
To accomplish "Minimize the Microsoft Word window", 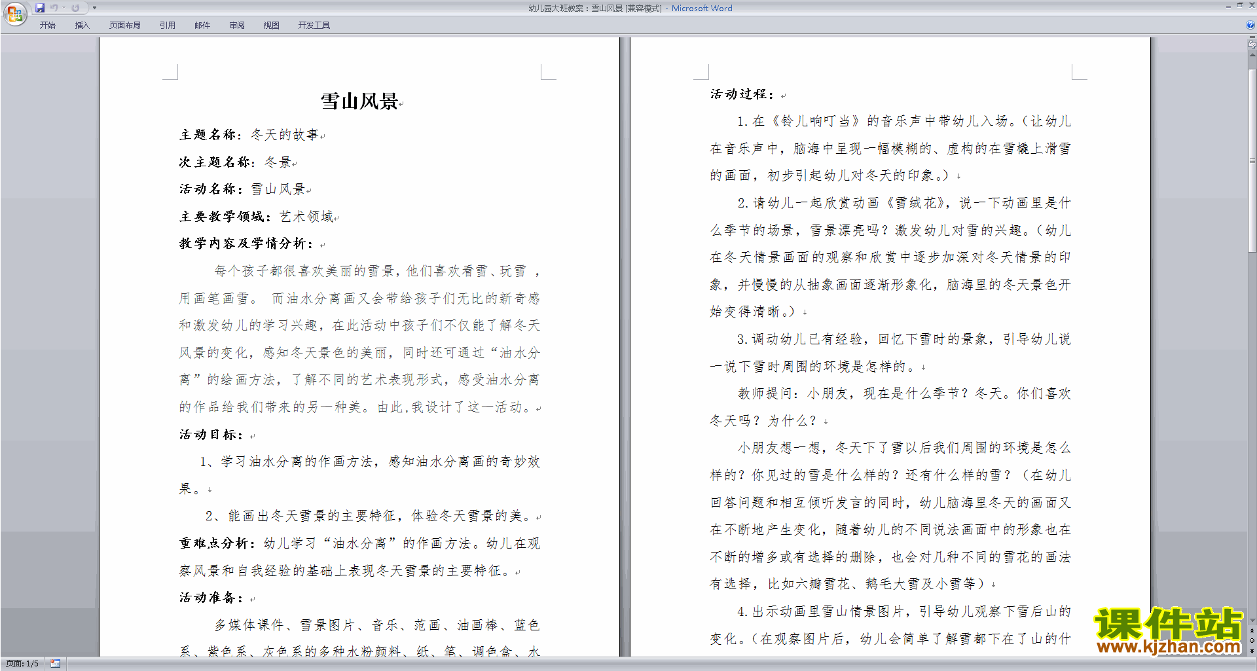I will tap(1228, 6).
